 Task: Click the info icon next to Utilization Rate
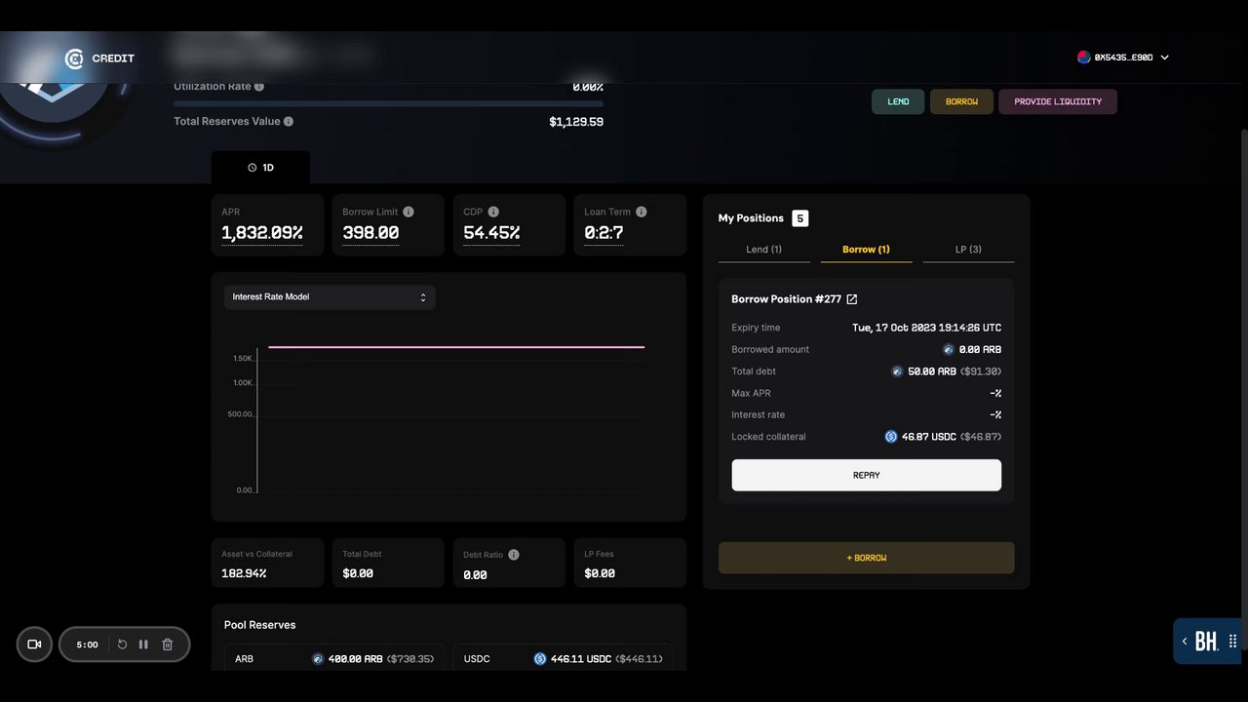tap(259, 87)
